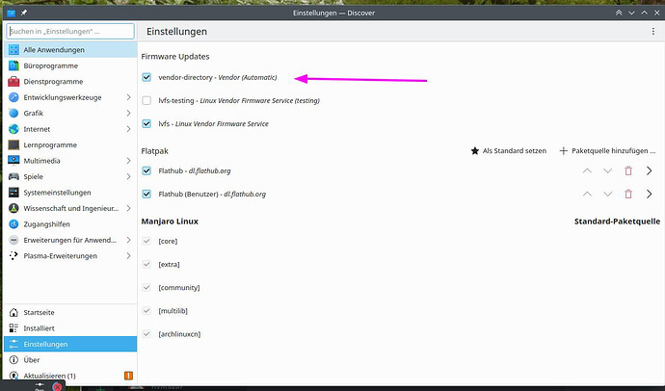Click the Plasma-Erweiterungen icon
The height and width of the screenshot is (391, 665).
tap(13, 256)
